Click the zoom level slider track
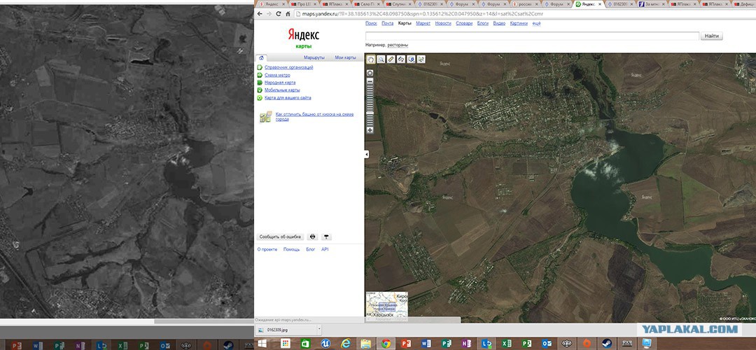The image size is (756, 350). pos(370,105)
